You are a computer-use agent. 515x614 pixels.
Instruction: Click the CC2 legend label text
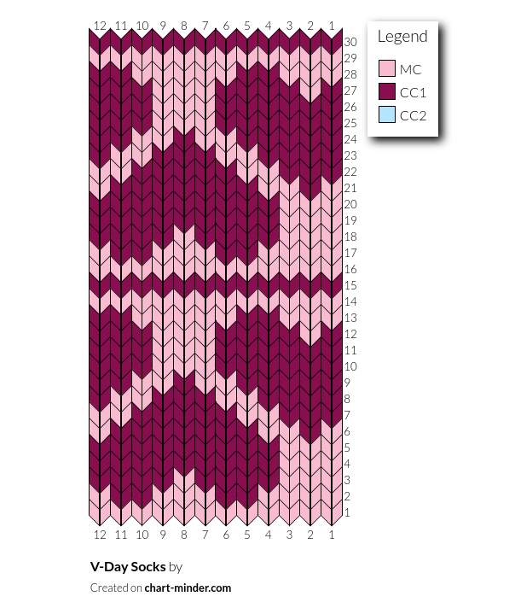[x=413, y=116]
